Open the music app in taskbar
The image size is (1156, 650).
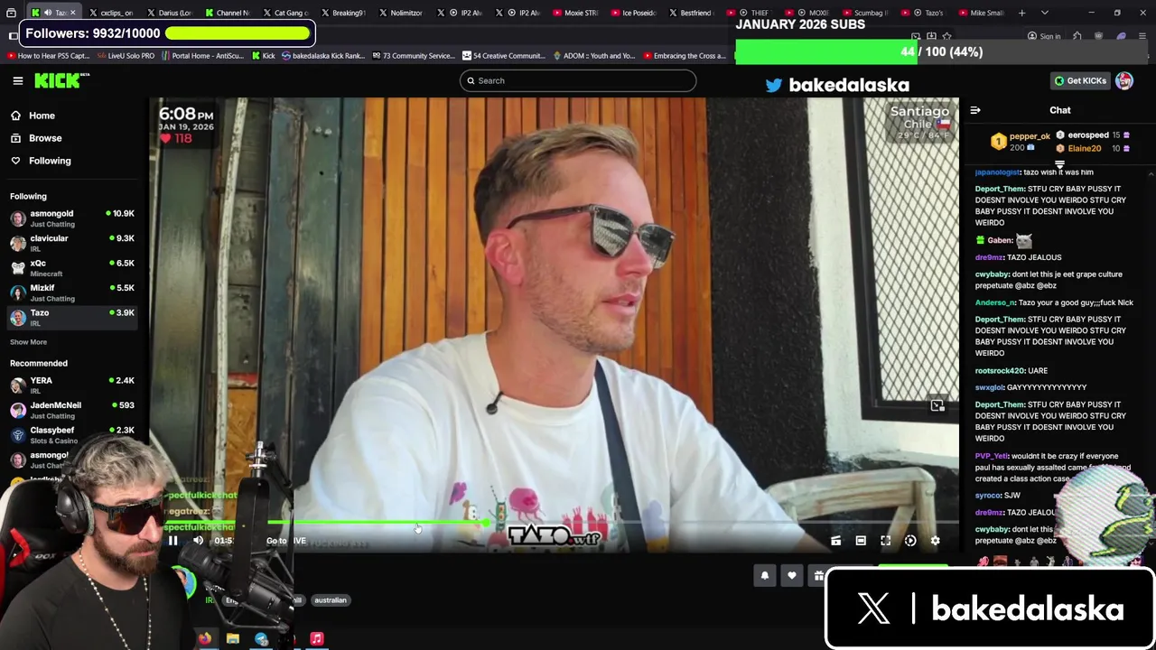pos(317,638)
